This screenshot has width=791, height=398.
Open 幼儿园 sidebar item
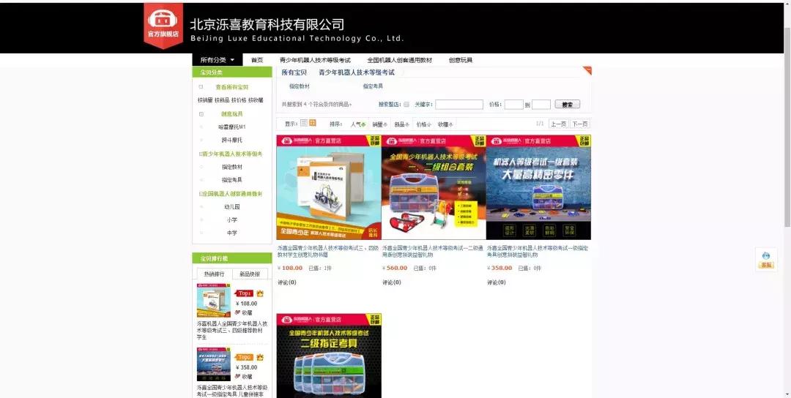coord(232,206)
